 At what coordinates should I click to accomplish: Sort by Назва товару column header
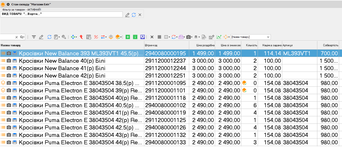pos(72,45)
